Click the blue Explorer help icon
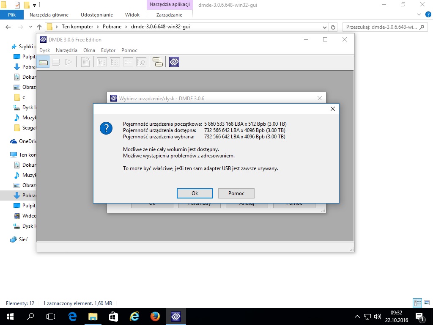433x325 pixels. 428,15
